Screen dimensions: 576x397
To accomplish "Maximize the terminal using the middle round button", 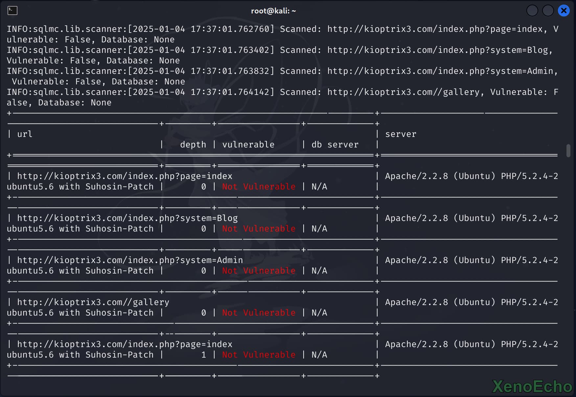I will click(x=548, y=11).
